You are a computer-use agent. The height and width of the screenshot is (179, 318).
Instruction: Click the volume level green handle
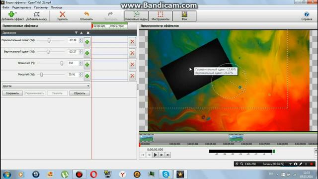(274, 151)
